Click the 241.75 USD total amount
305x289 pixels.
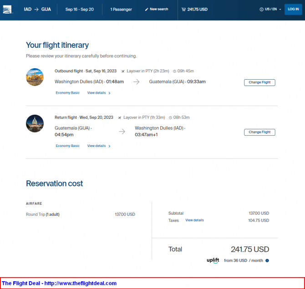point(250,249)
